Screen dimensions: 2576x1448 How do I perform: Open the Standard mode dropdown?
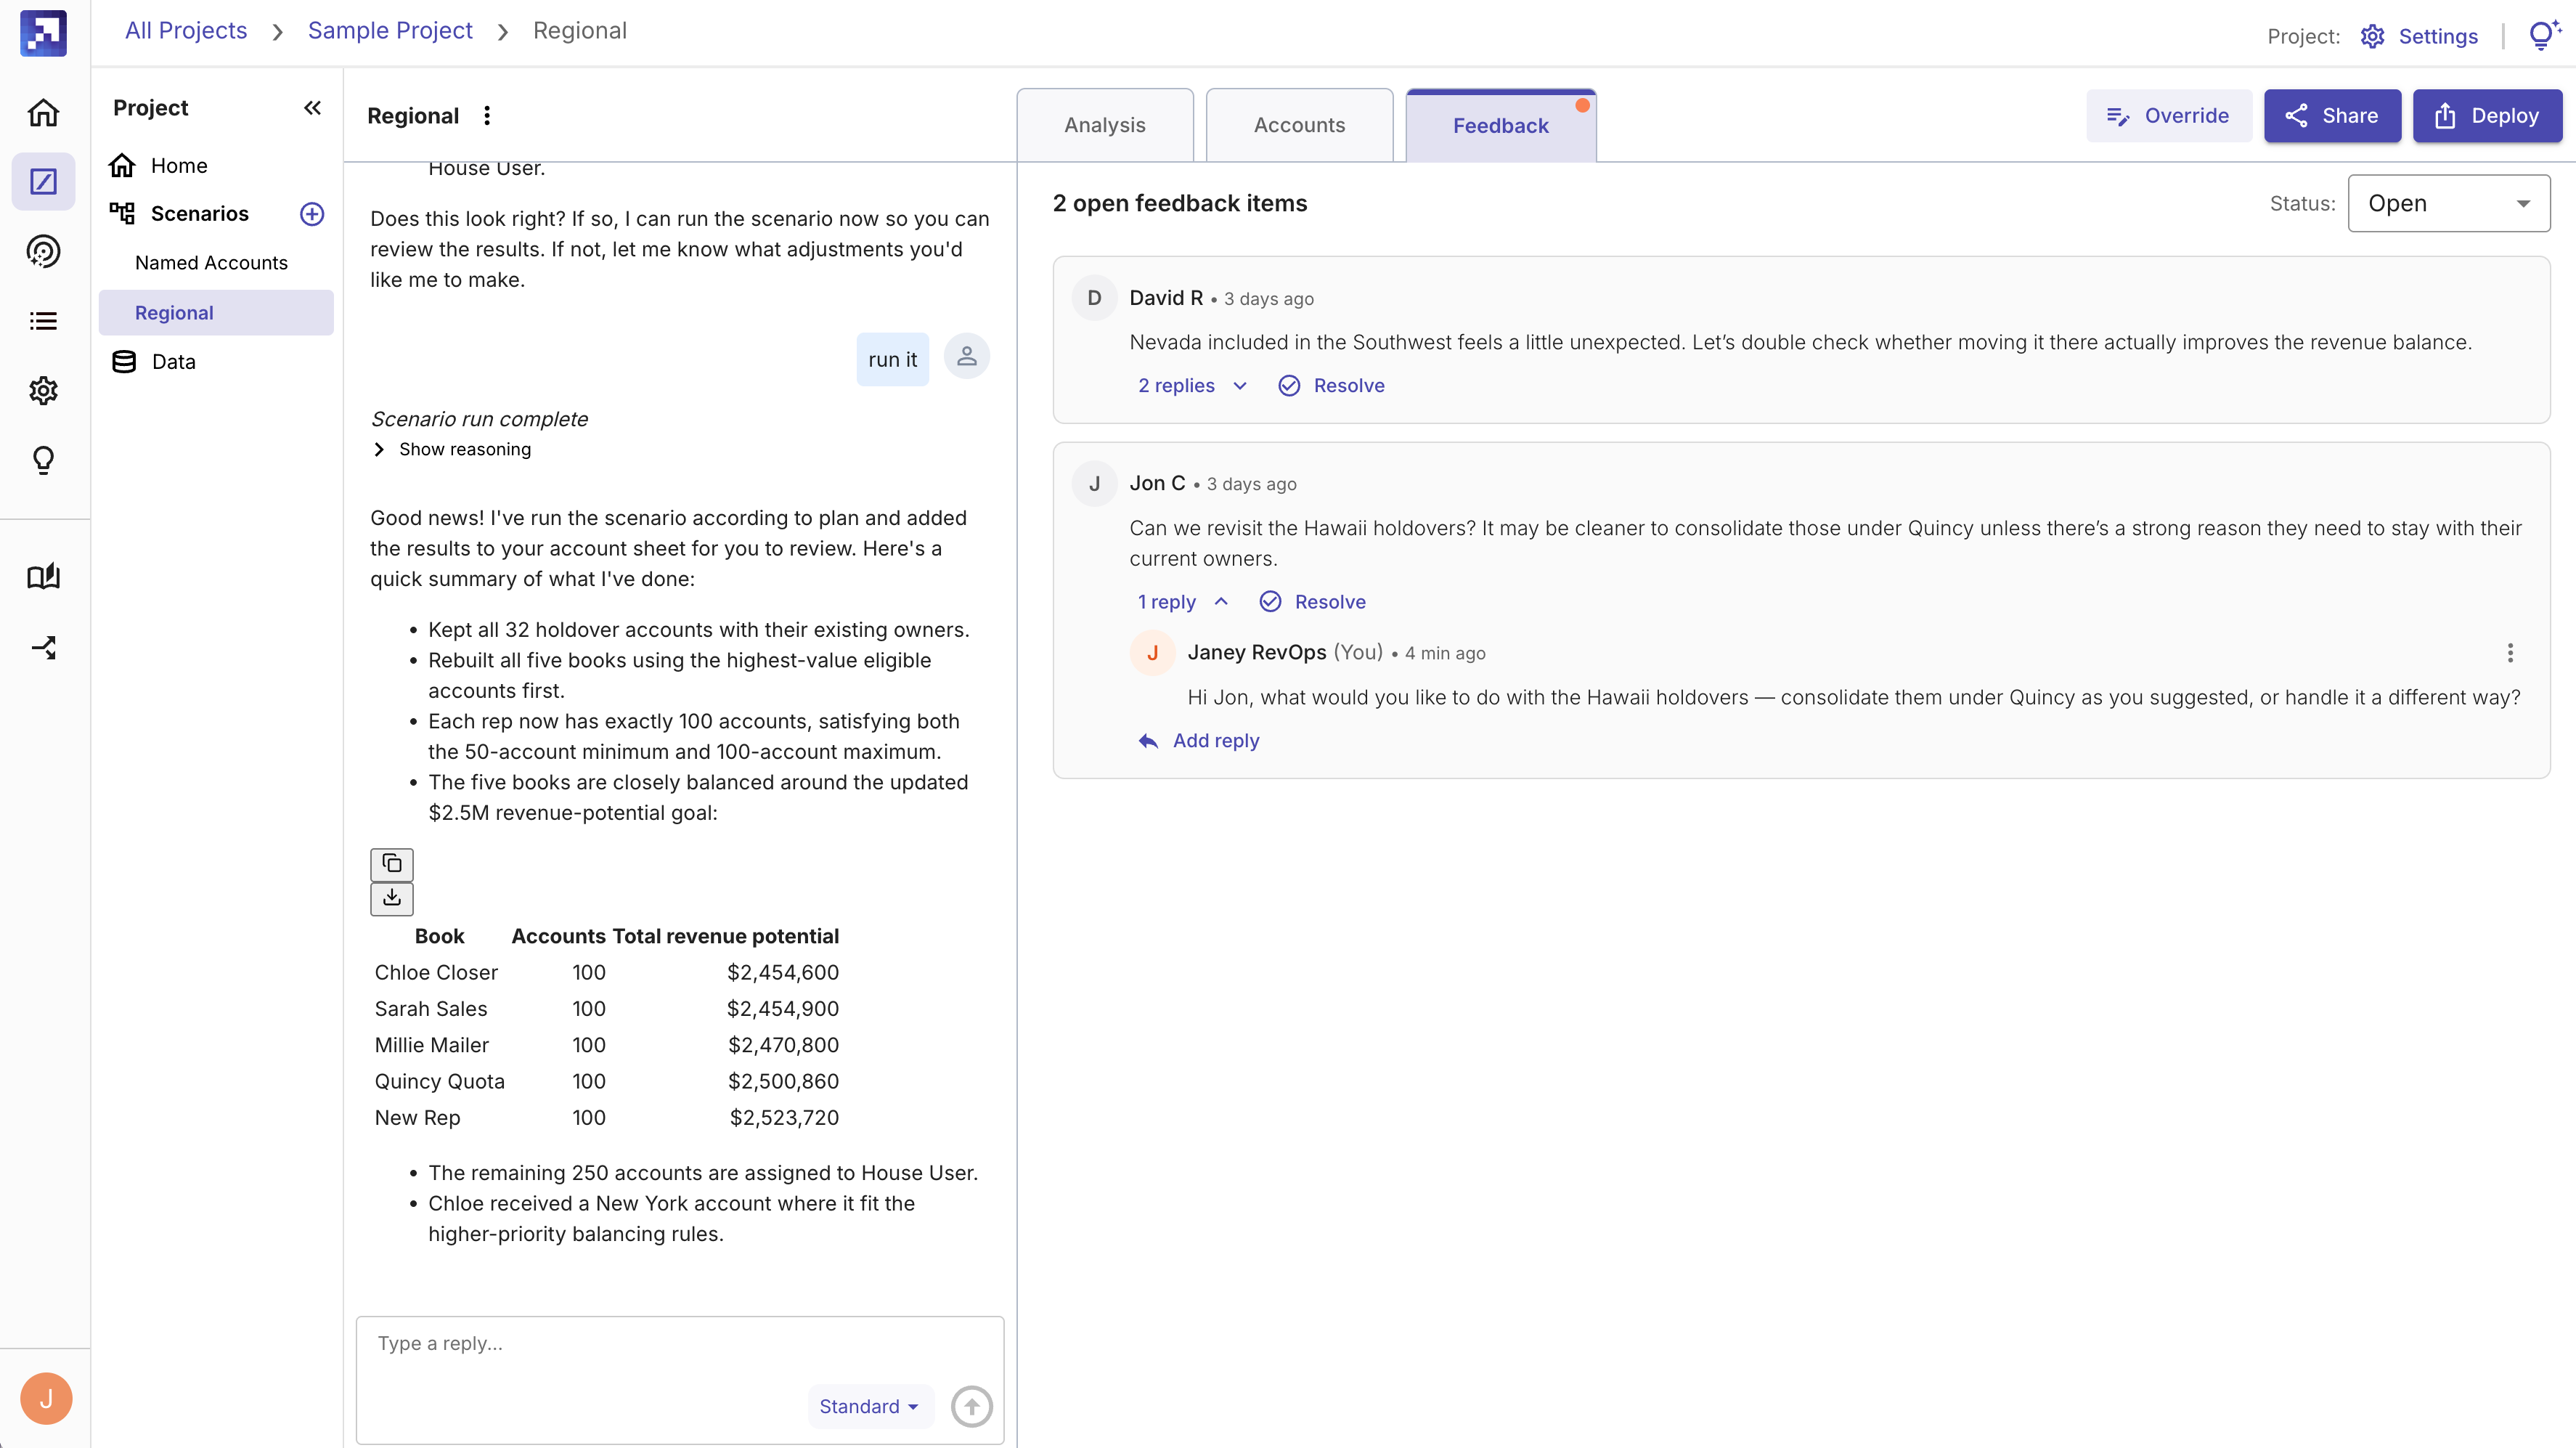point(870,1406)
